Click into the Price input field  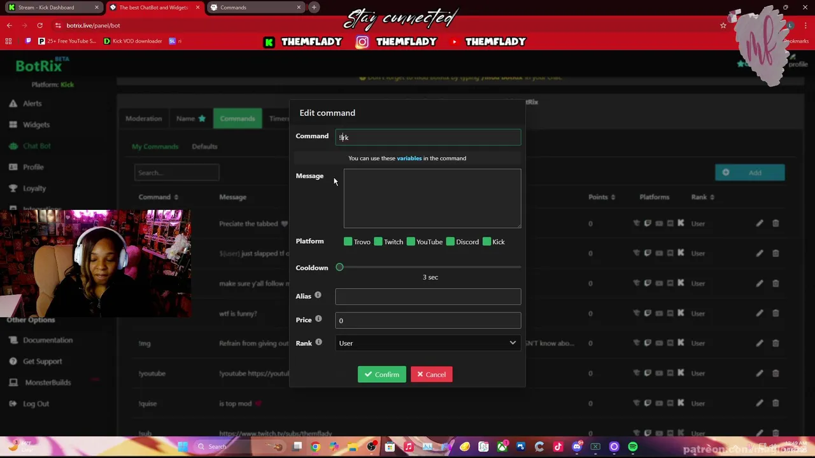pyautogui.click(x=428, y=321)
